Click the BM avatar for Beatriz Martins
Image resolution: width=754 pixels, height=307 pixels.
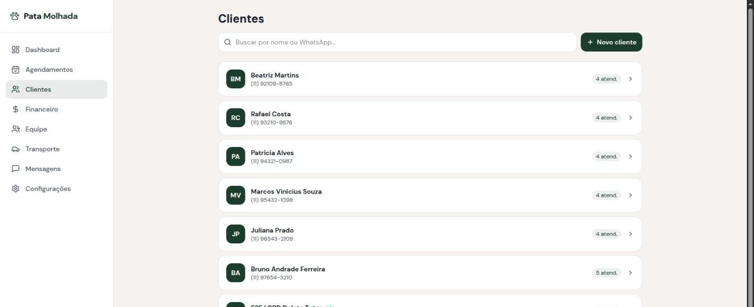[x=236, y=79]
